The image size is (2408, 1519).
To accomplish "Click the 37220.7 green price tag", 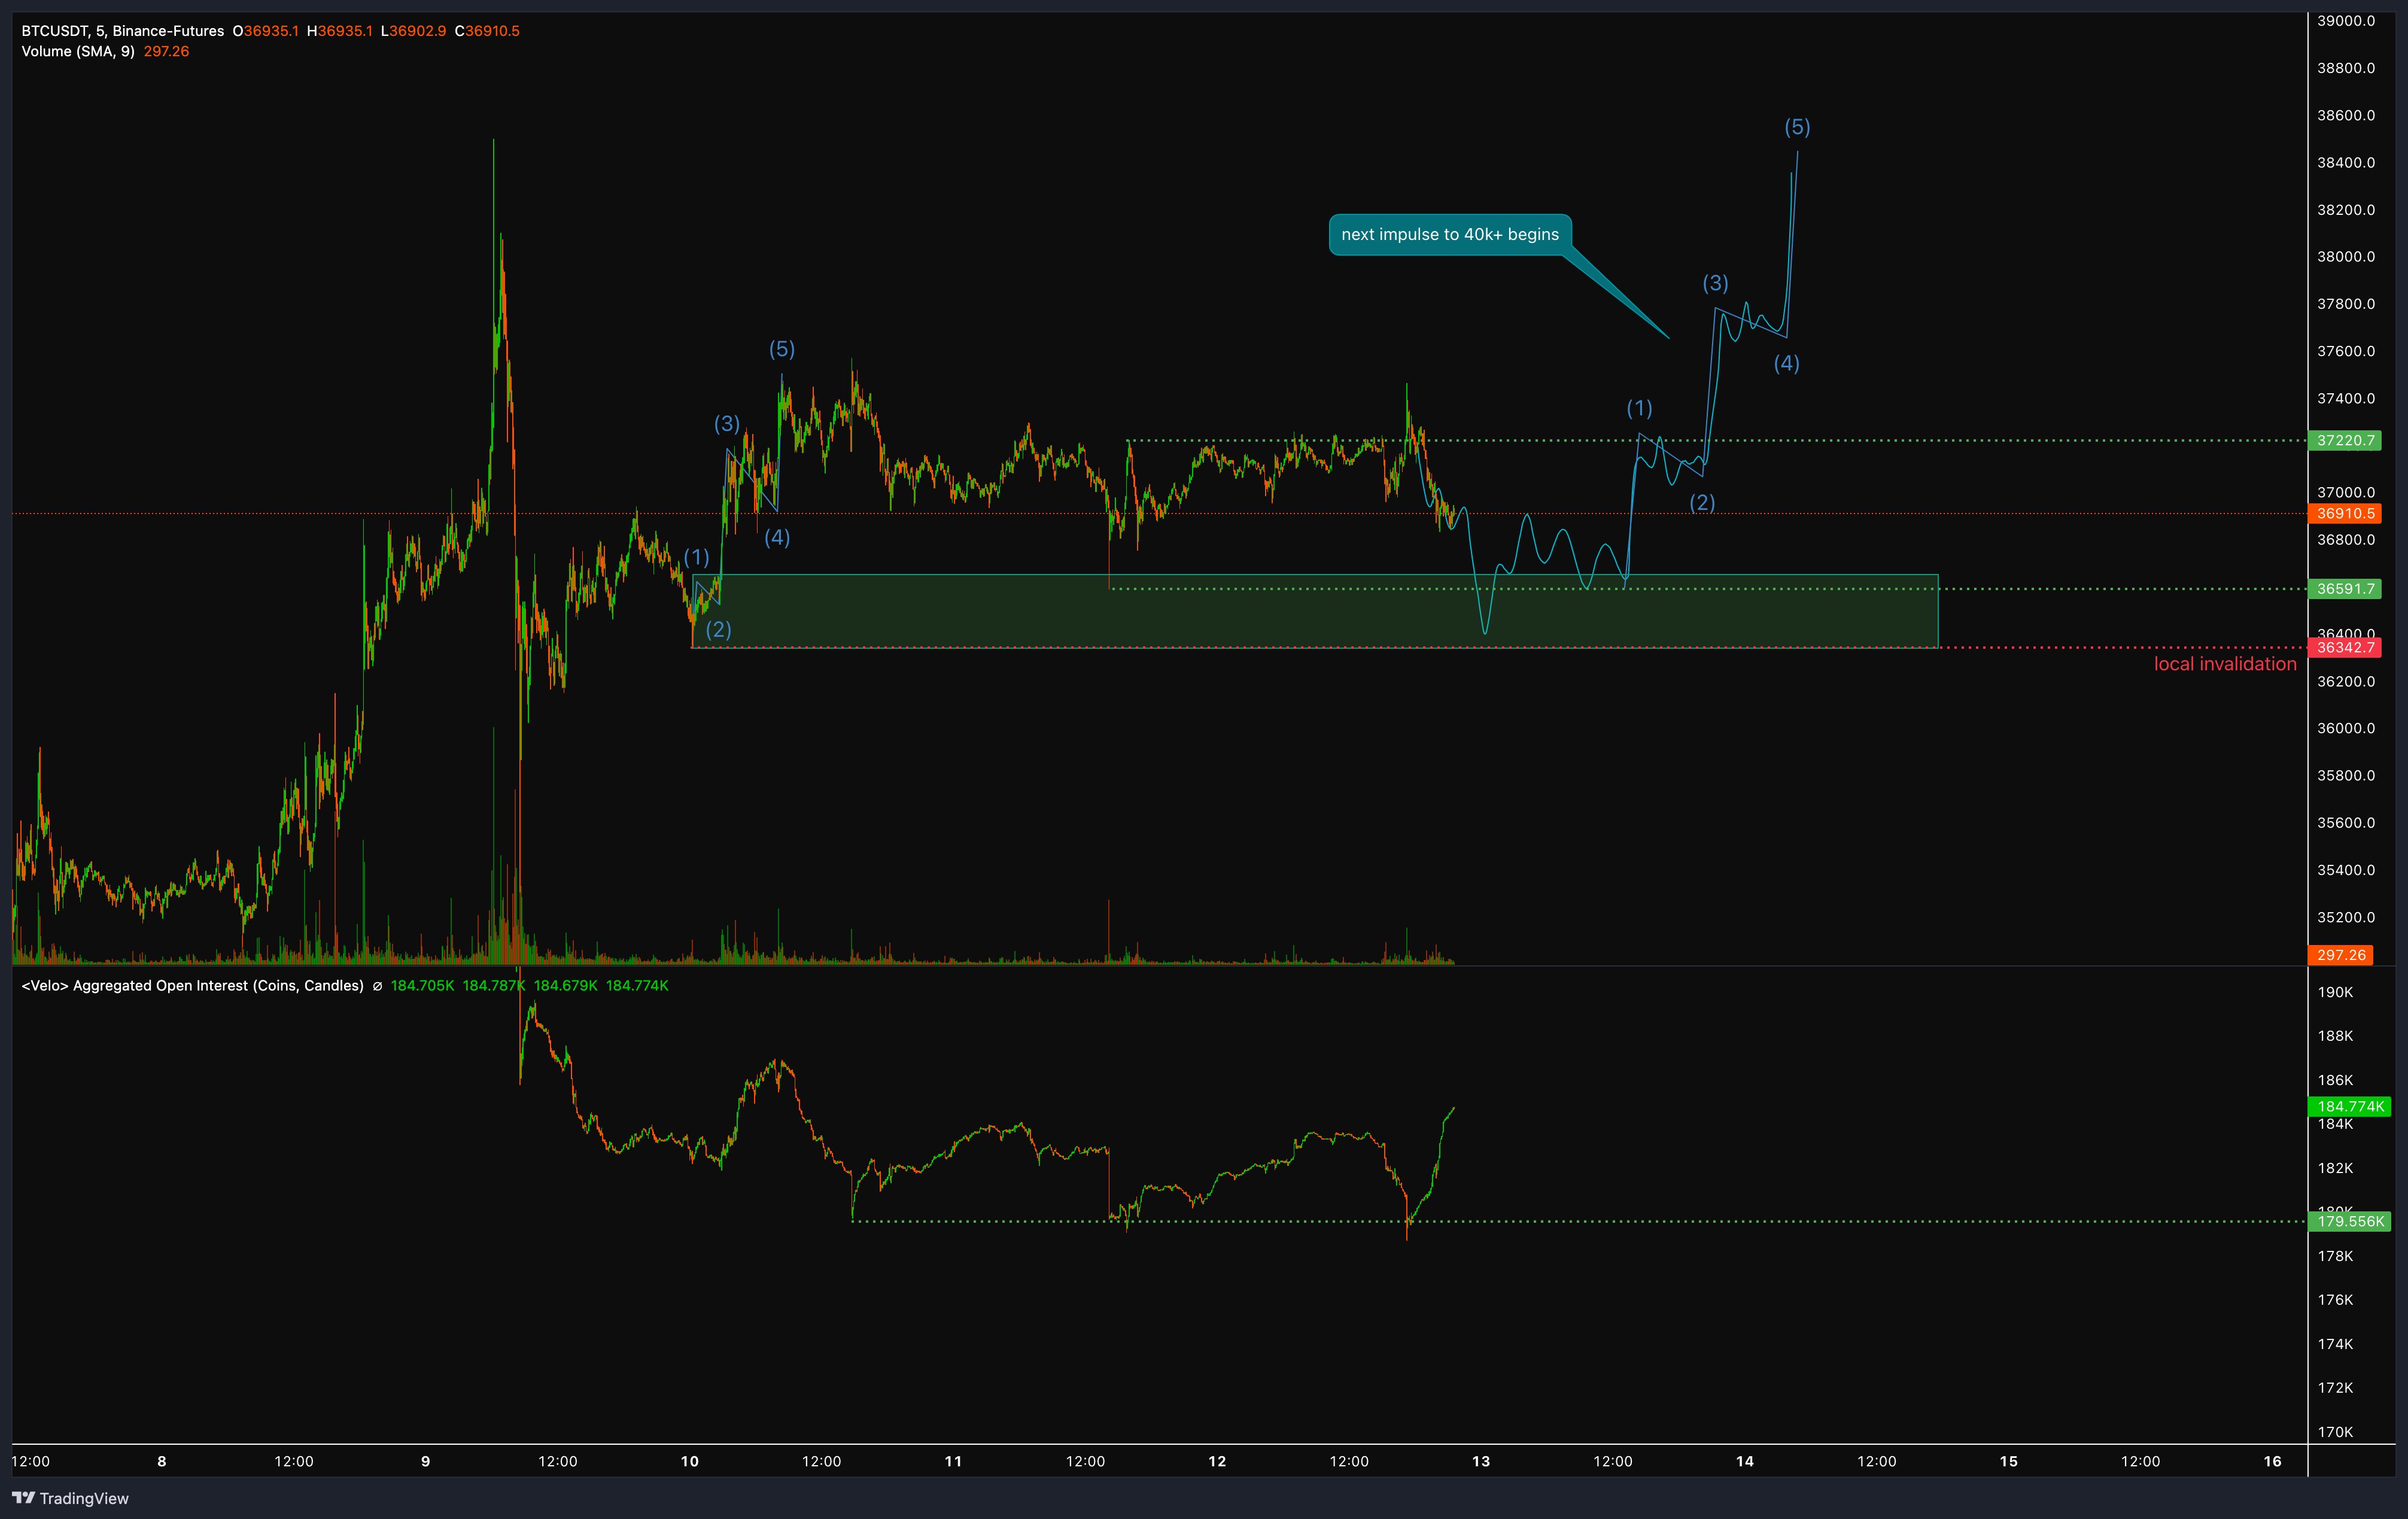I will tap(2345, 440).
